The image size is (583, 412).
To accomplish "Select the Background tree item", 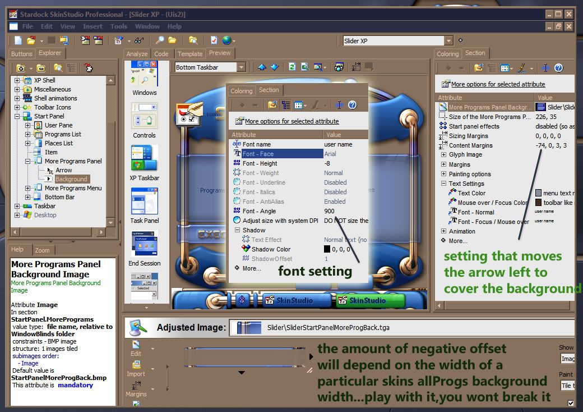I will click(x=71, y=180).
